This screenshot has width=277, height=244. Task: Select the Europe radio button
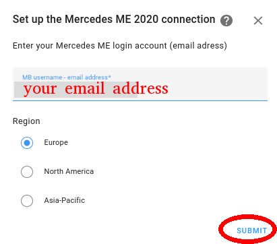27,143
